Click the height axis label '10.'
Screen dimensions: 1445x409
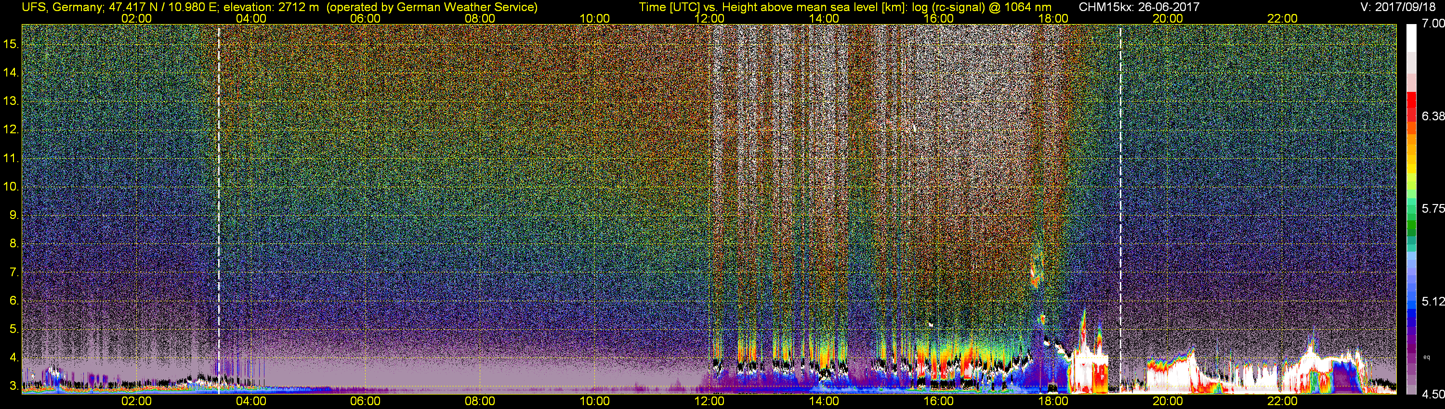(x=11, y=187)
